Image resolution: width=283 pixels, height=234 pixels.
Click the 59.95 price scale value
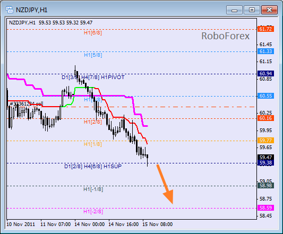click(265, 130)
